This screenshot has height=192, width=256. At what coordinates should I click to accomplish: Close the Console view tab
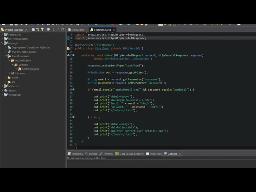180,154
